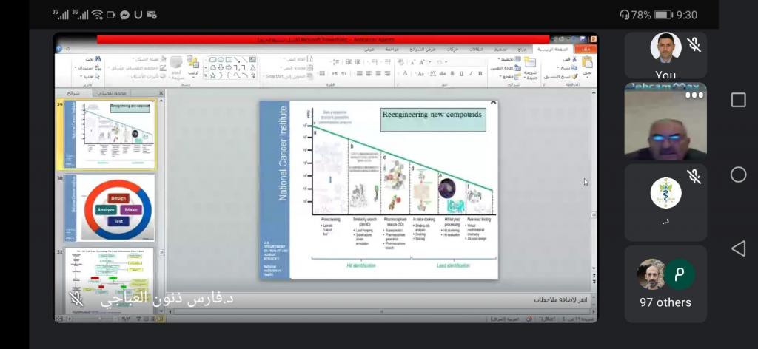The image size is (758, 349).
Task: Toggle Underline text formatting
Action: click(461, 73)
